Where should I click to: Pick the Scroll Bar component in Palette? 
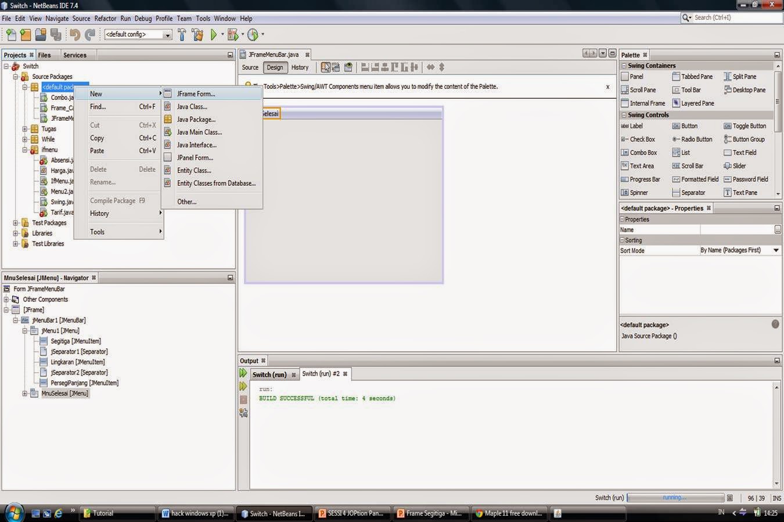[x=688, y=166]
